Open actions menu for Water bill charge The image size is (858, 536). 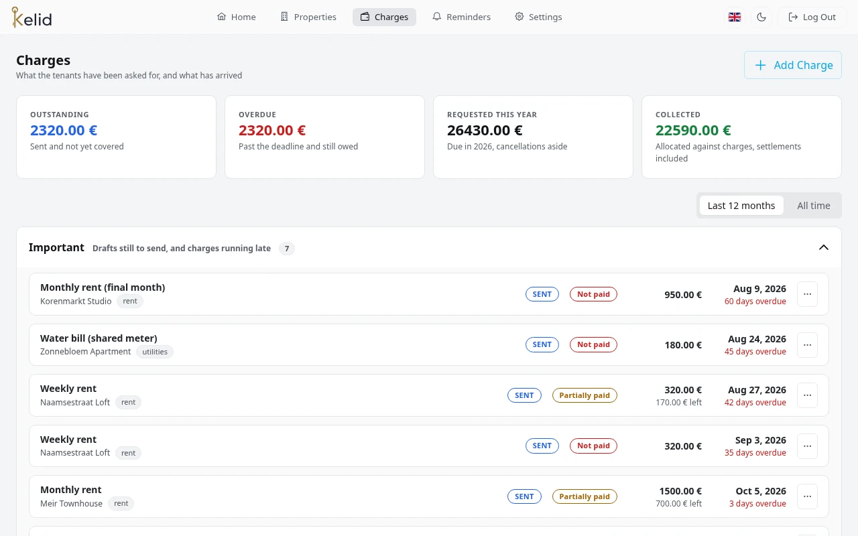(x=807, y=345)
